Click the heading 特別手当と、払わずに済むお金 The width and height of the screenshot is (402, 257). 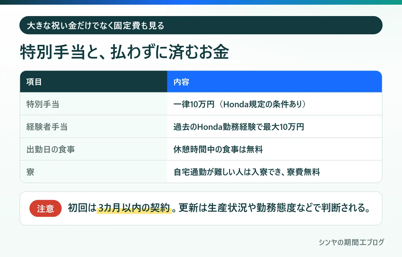[124, 52]
